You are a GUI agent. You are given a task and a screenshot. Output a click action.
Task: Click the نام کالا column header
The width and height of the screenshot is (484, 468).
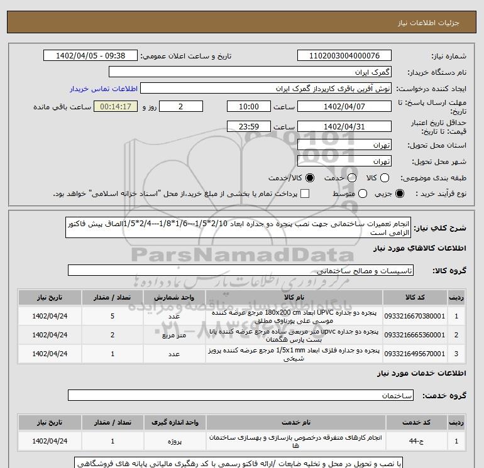coord(294,297)
